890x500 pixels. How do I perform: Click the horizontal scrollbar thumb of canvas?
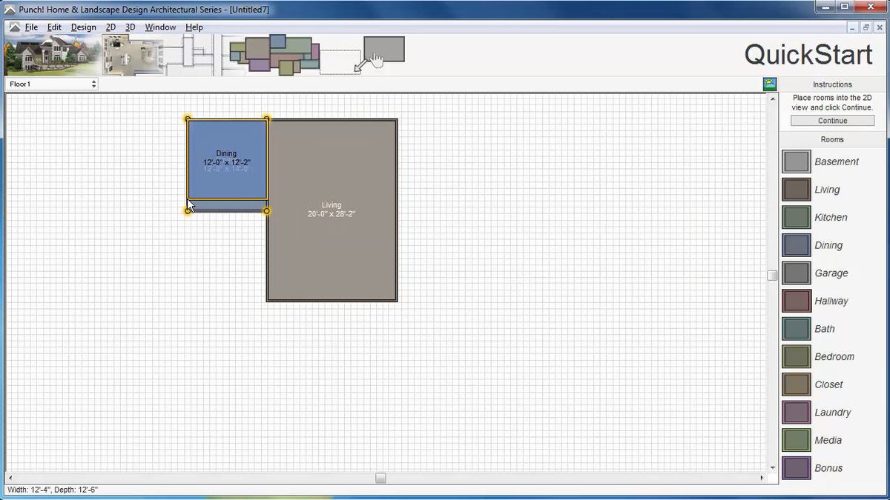[x=380, y=478]
